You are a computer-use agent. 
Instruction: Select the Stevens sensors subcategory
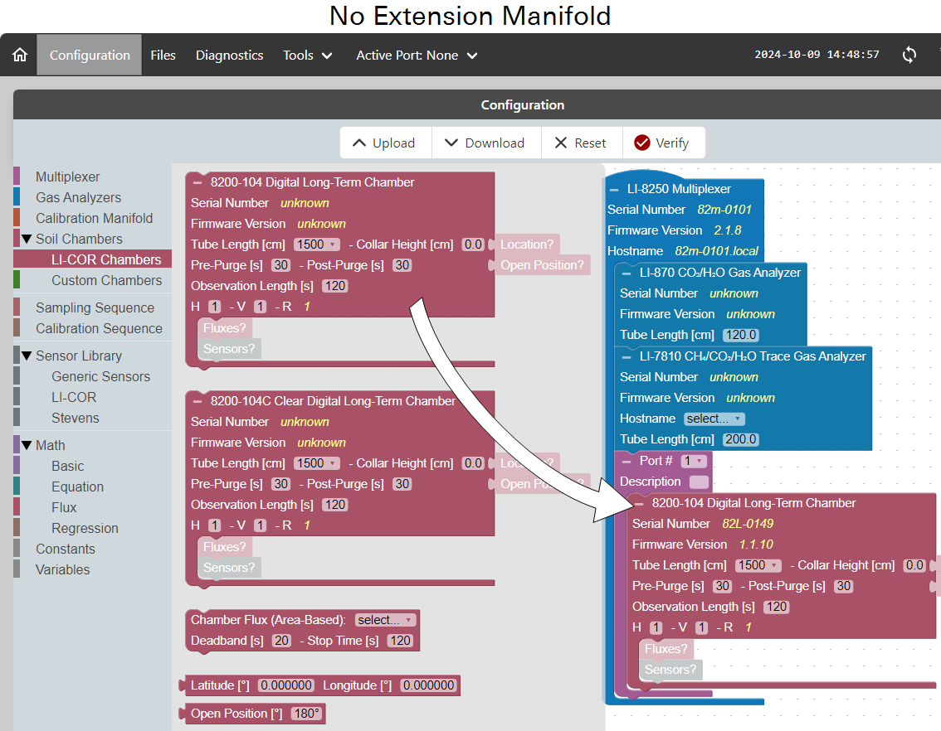click(x=75, y=419)
